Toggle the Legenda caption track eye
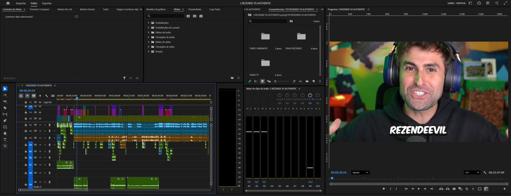This screenshot has height=196, width=511. [x=40, y=102]
